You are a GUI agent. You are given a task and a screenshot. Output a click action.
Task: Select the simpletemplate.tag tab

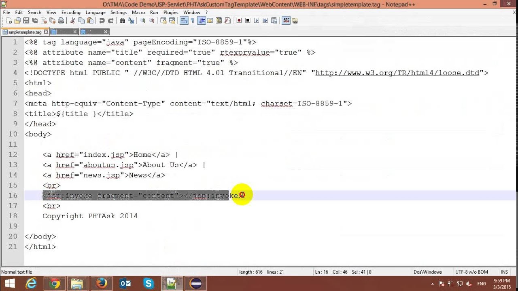click(24, 32)
